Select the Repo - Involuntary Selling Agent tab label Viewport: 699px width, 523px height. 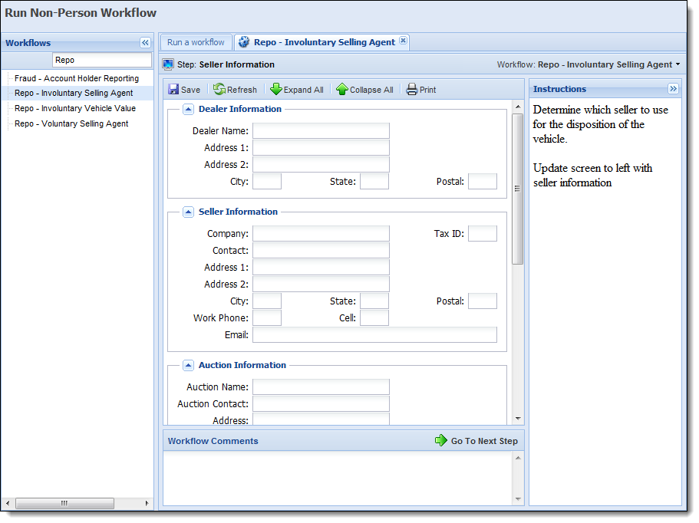(x=325, y=42)
